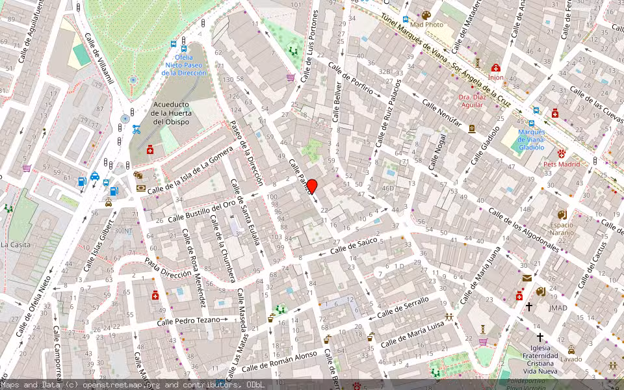This screenshot has height=390, width=624.
Task: Select the green playground icon above La Casita
Action: [x=8, y=208]
